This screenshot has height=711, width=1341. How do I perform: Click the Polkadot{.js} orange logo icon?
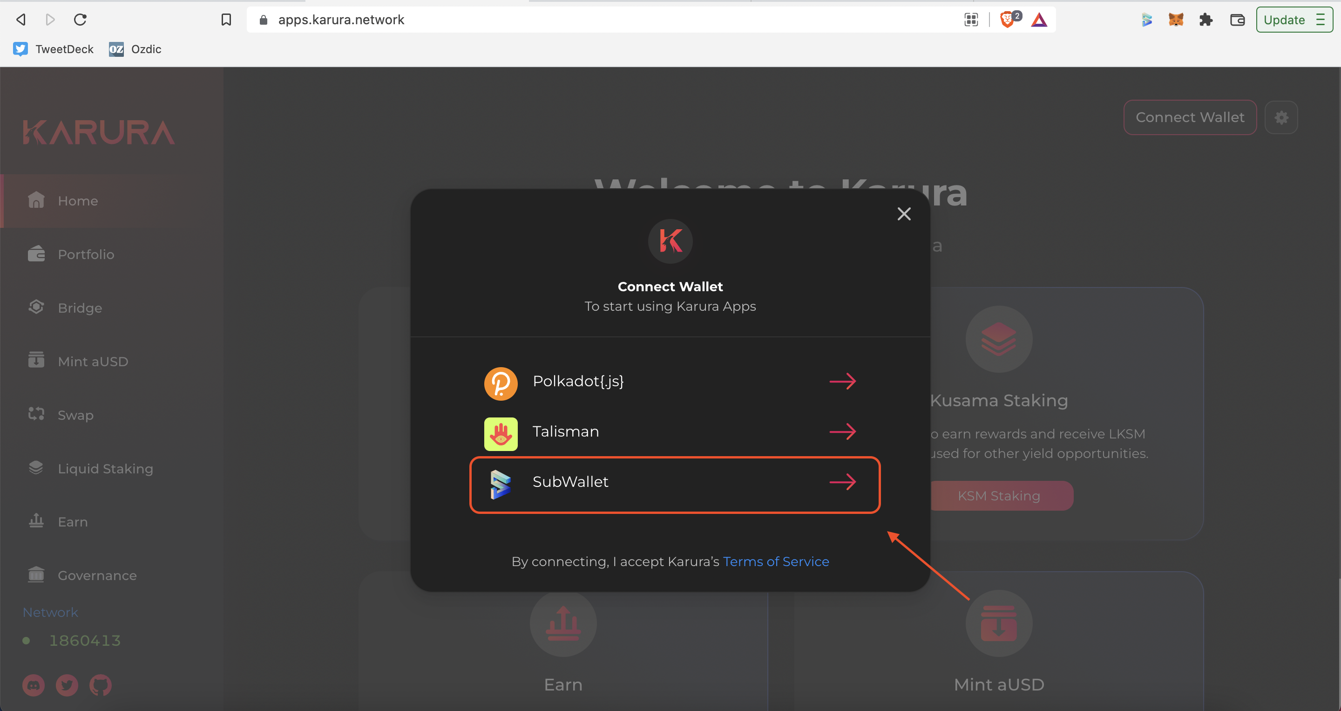coord(501,383)
